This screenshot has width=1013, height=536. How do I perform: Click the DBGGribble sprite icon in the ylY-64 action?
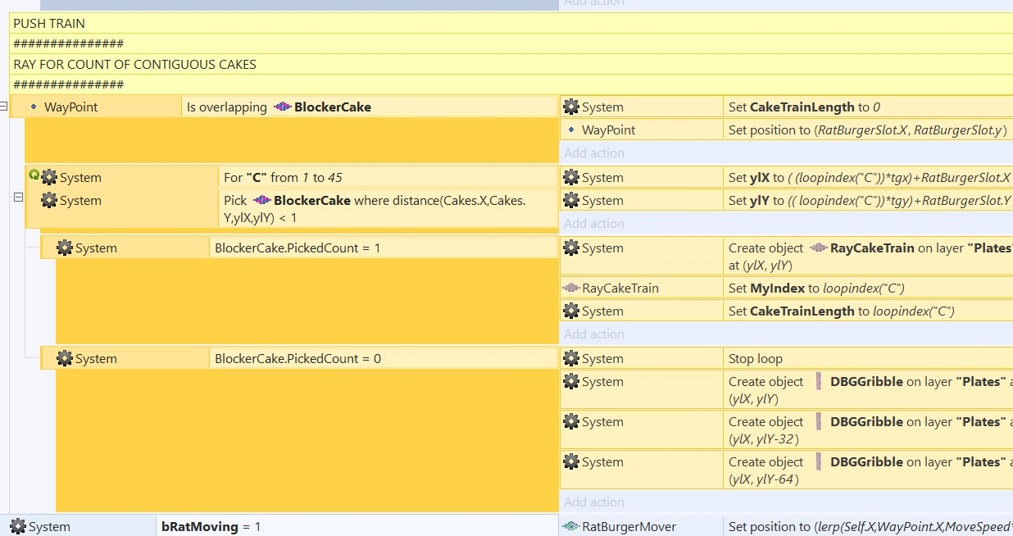(x=818, y=461)
